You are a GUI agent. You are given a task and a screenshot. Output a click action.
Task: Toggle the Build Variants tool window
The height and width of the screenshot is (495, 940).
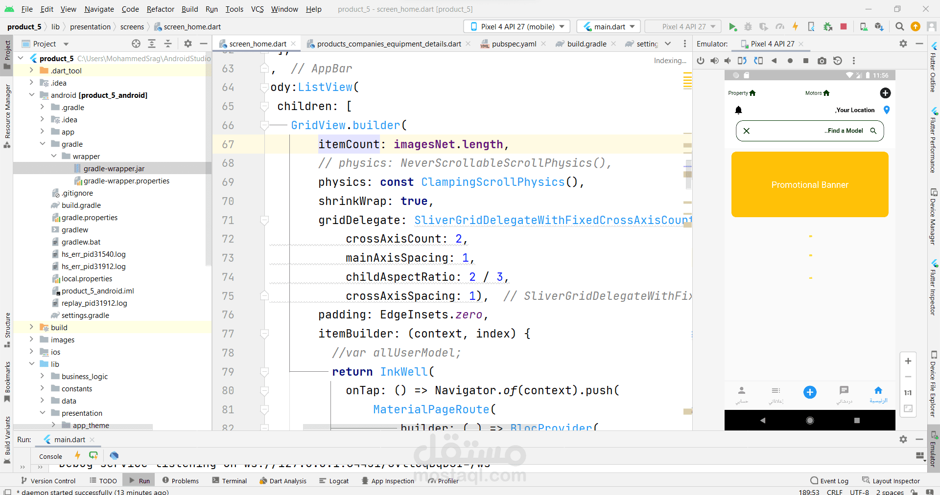pyautogui.click(x=7, y=439)
